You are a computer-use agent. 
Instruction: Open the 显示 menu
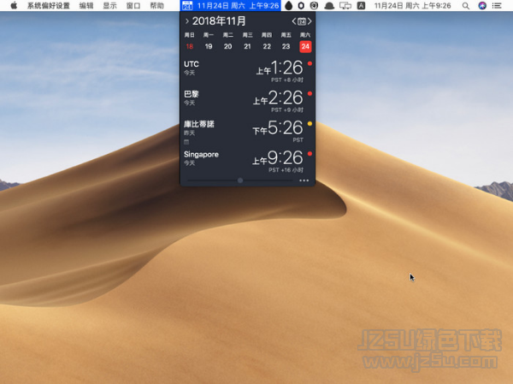(110, 6)
